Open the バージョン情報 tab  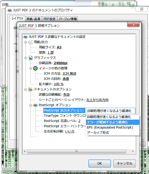(68, 19)
